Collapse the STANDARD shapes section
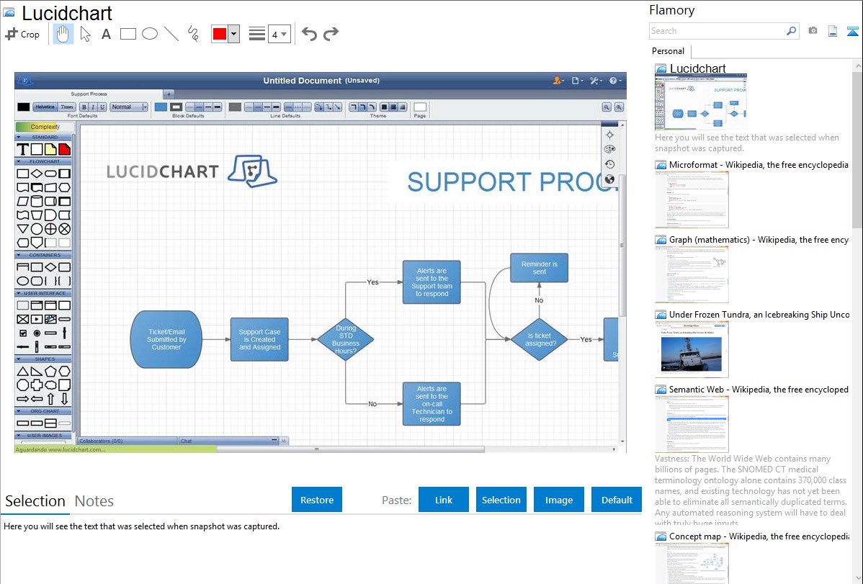863x584 pixels. pos(43,137)
